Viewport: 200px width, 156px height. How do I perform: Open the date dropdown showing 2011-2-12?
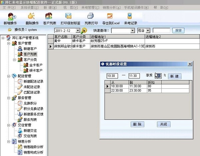(x=78, y=31)
